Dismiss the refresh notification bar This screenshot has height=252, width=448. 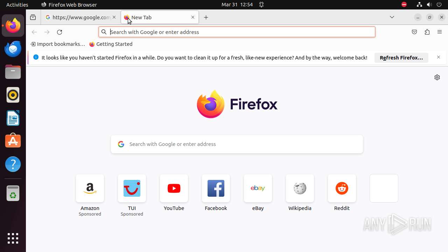(439, 57)
